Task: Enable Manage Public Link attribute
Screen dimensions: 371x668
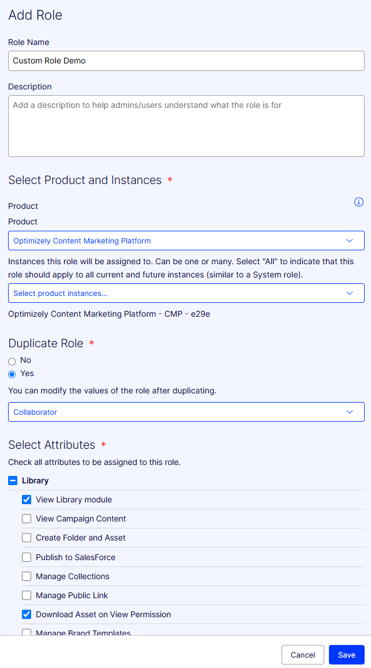Action: (26, 595)
